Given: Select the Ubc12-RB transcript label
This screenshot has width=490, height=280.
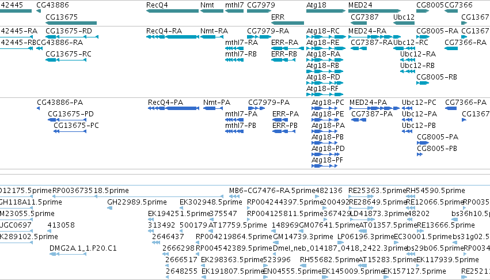Looking at the screenshot, I should click(417, 66).
